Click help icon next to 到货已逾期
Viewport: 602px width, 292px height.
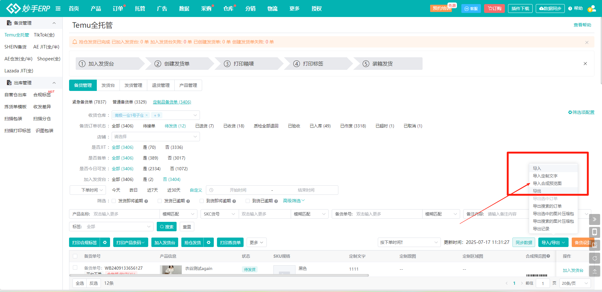pyautogui.click(x=276, y=201)
